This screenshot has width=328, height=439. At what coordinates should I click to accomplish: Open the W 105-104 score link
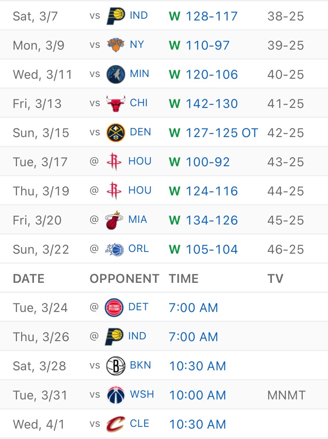203,249
